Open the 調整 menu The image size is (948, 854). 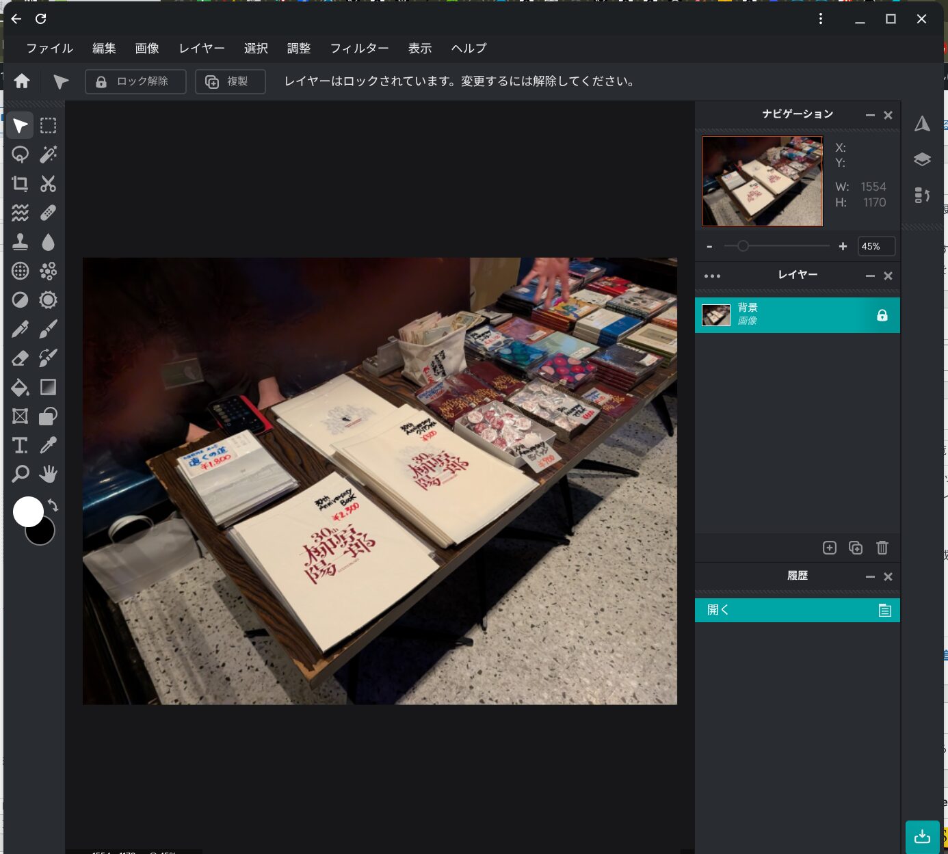pyautogui.click(x=299, y=49)
